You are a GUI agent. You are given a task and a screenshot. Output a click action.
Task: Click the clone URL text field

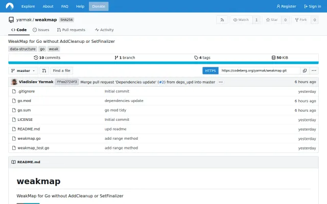(259, 70)
